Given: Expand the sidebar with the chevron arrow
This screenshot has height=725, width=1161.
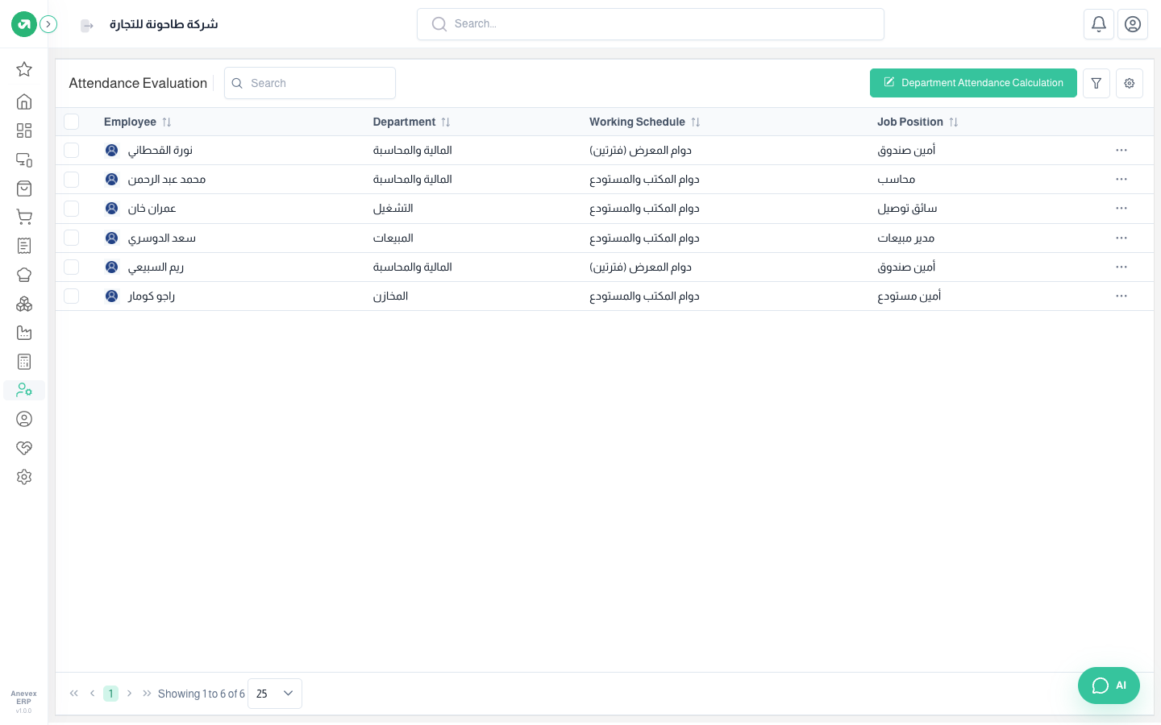Looking at the screenshot, I should (48, 24).
